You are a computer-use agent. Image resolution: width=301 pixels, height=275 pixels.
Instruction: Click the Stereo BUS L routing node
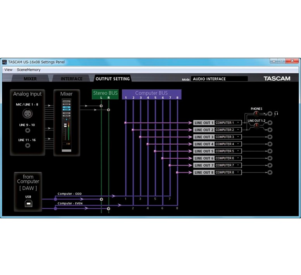(x=101, y=106)
